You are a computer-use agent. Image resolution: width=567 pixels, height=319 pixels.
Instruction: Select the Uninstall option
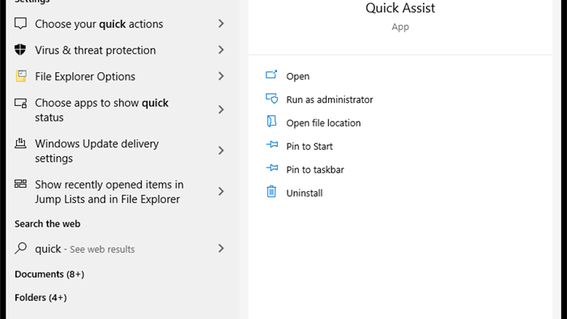pos(305,193)
